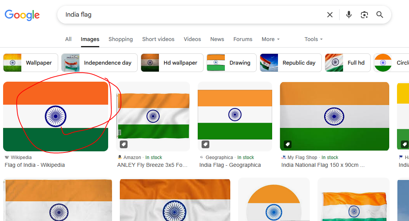Screen dimensions: 409x221
Task: Click the Wikipedia favicon under the first image
Action: tap(7, 157)
